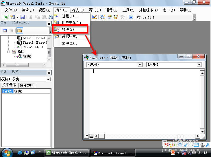Screen dimensions: 211x157
Task: Select Sheet3 in project tree
Action: [x=32, y=43]
